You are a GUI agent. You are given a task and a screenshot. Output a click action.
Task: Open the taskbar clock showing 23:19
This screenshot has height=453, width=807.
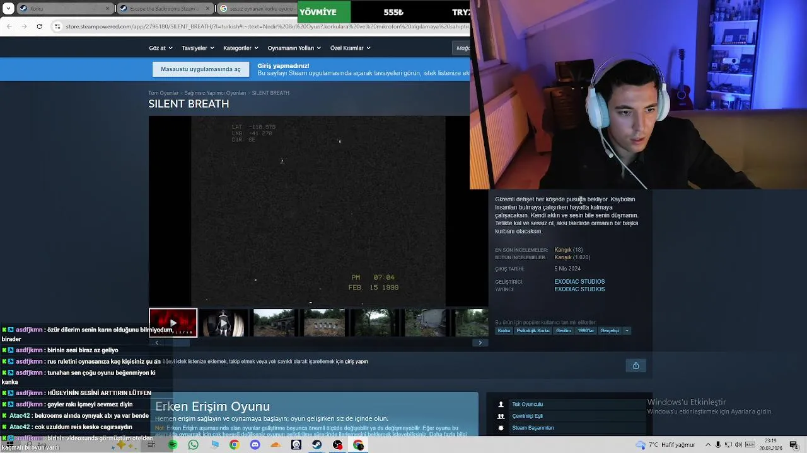pos(770,445)
